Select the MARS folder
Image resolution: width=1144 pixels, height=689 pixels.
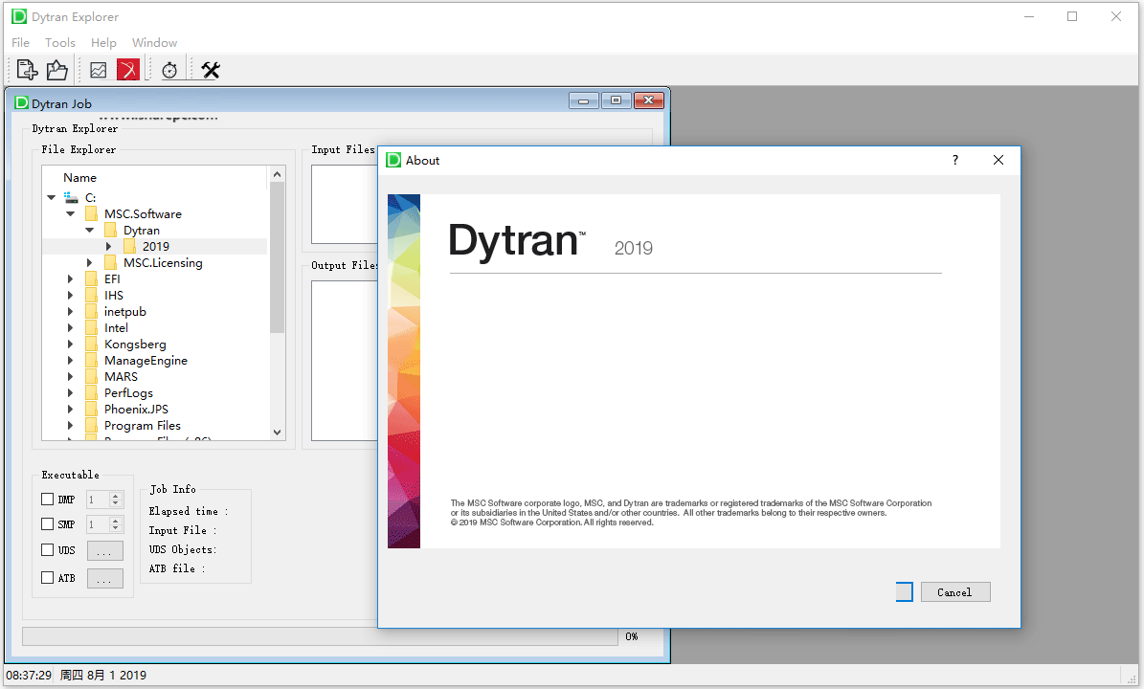pos(121,376)
